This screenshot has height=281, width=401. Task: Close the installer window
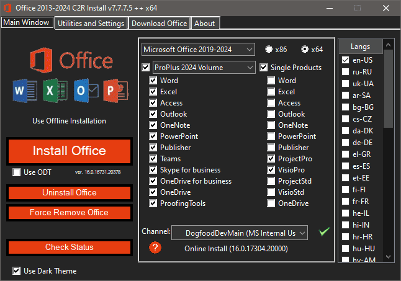tap(386, 8)
